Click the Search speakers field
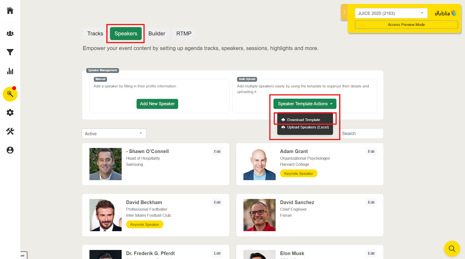 (361, 134)
